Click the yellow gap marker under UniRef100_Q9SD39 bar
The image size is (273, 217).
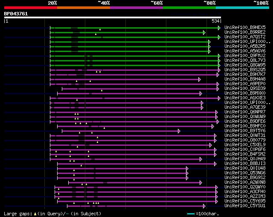102,90
